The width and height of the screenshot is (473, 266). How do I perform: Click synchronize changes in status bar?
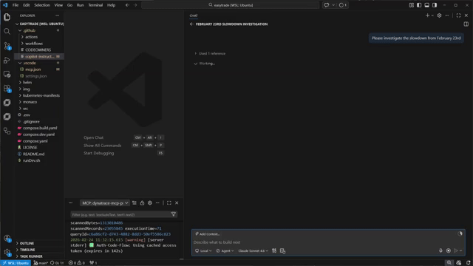tap(57, 263)
